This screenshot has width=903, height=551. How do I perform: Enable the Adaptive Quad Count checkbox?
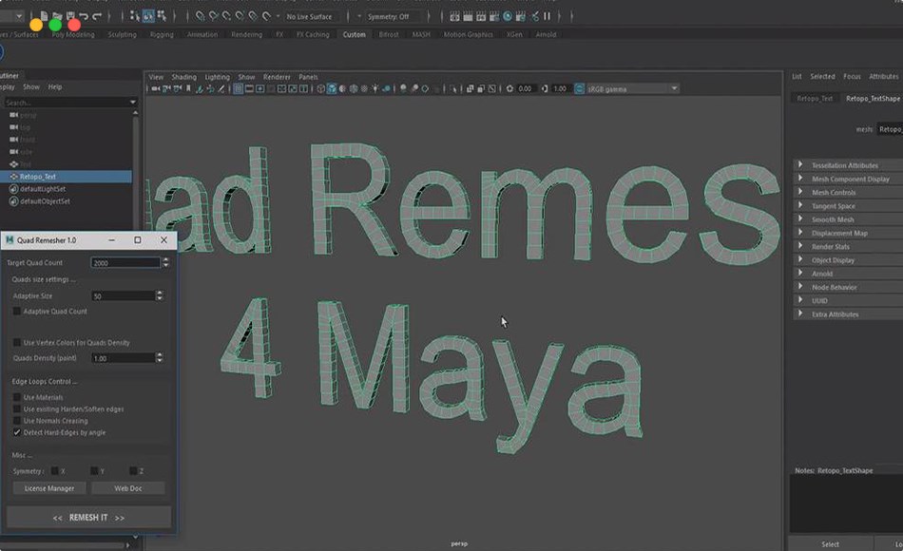coord(17,312)
